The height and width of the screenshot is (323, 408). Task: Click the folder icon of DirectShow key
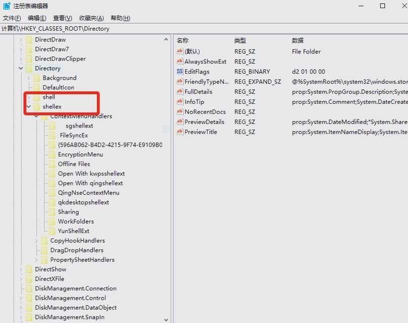(29, 270)
